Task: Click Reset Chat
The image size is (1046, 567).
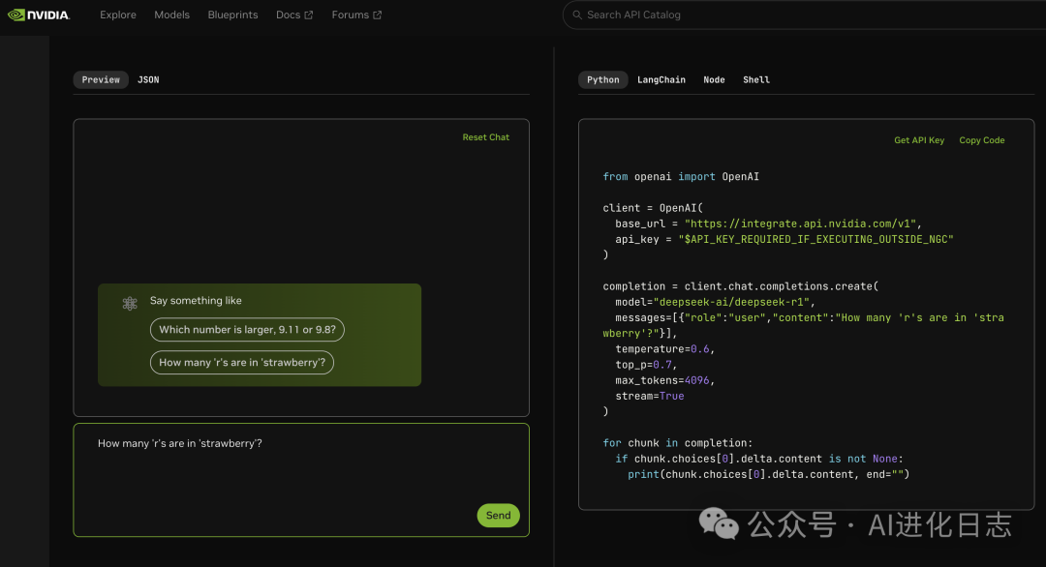Action: pyautogui.click(x=485, y=137)
